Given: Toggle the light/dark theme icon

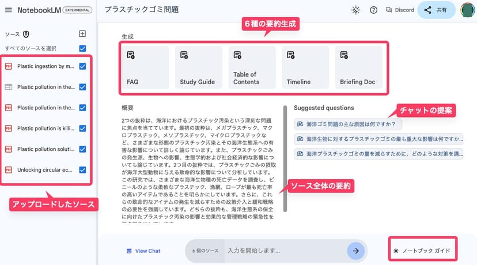Looking at the screenshot, I should pos(357,10).
